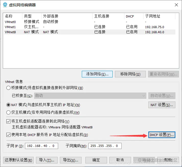182x167 pixels.
Task: Toggle 使用本地 DHCP 服务 checkbox
Action: coord(8,135)
